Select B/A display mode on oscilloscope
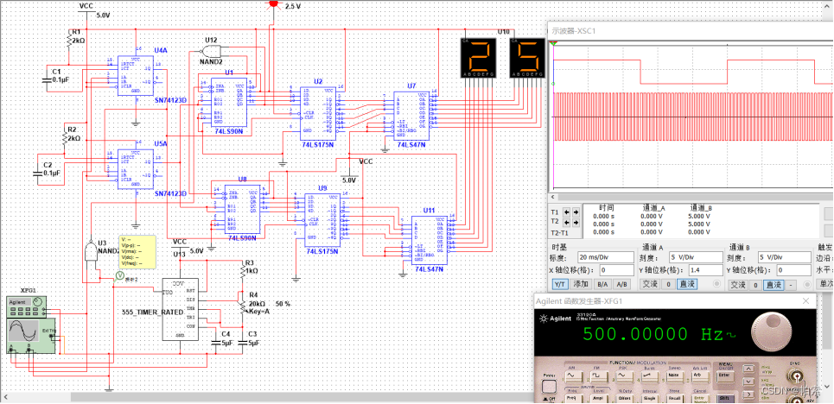 tap(602, 284)
